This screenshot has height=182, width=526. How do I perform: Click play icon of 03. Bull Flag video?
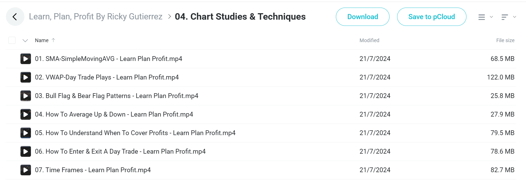click(x=26, y=96)
